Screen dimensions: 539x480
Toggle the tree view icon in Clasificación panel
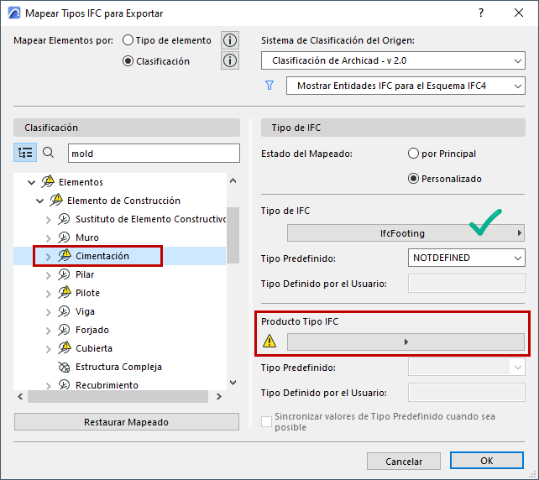pos(25,153)
